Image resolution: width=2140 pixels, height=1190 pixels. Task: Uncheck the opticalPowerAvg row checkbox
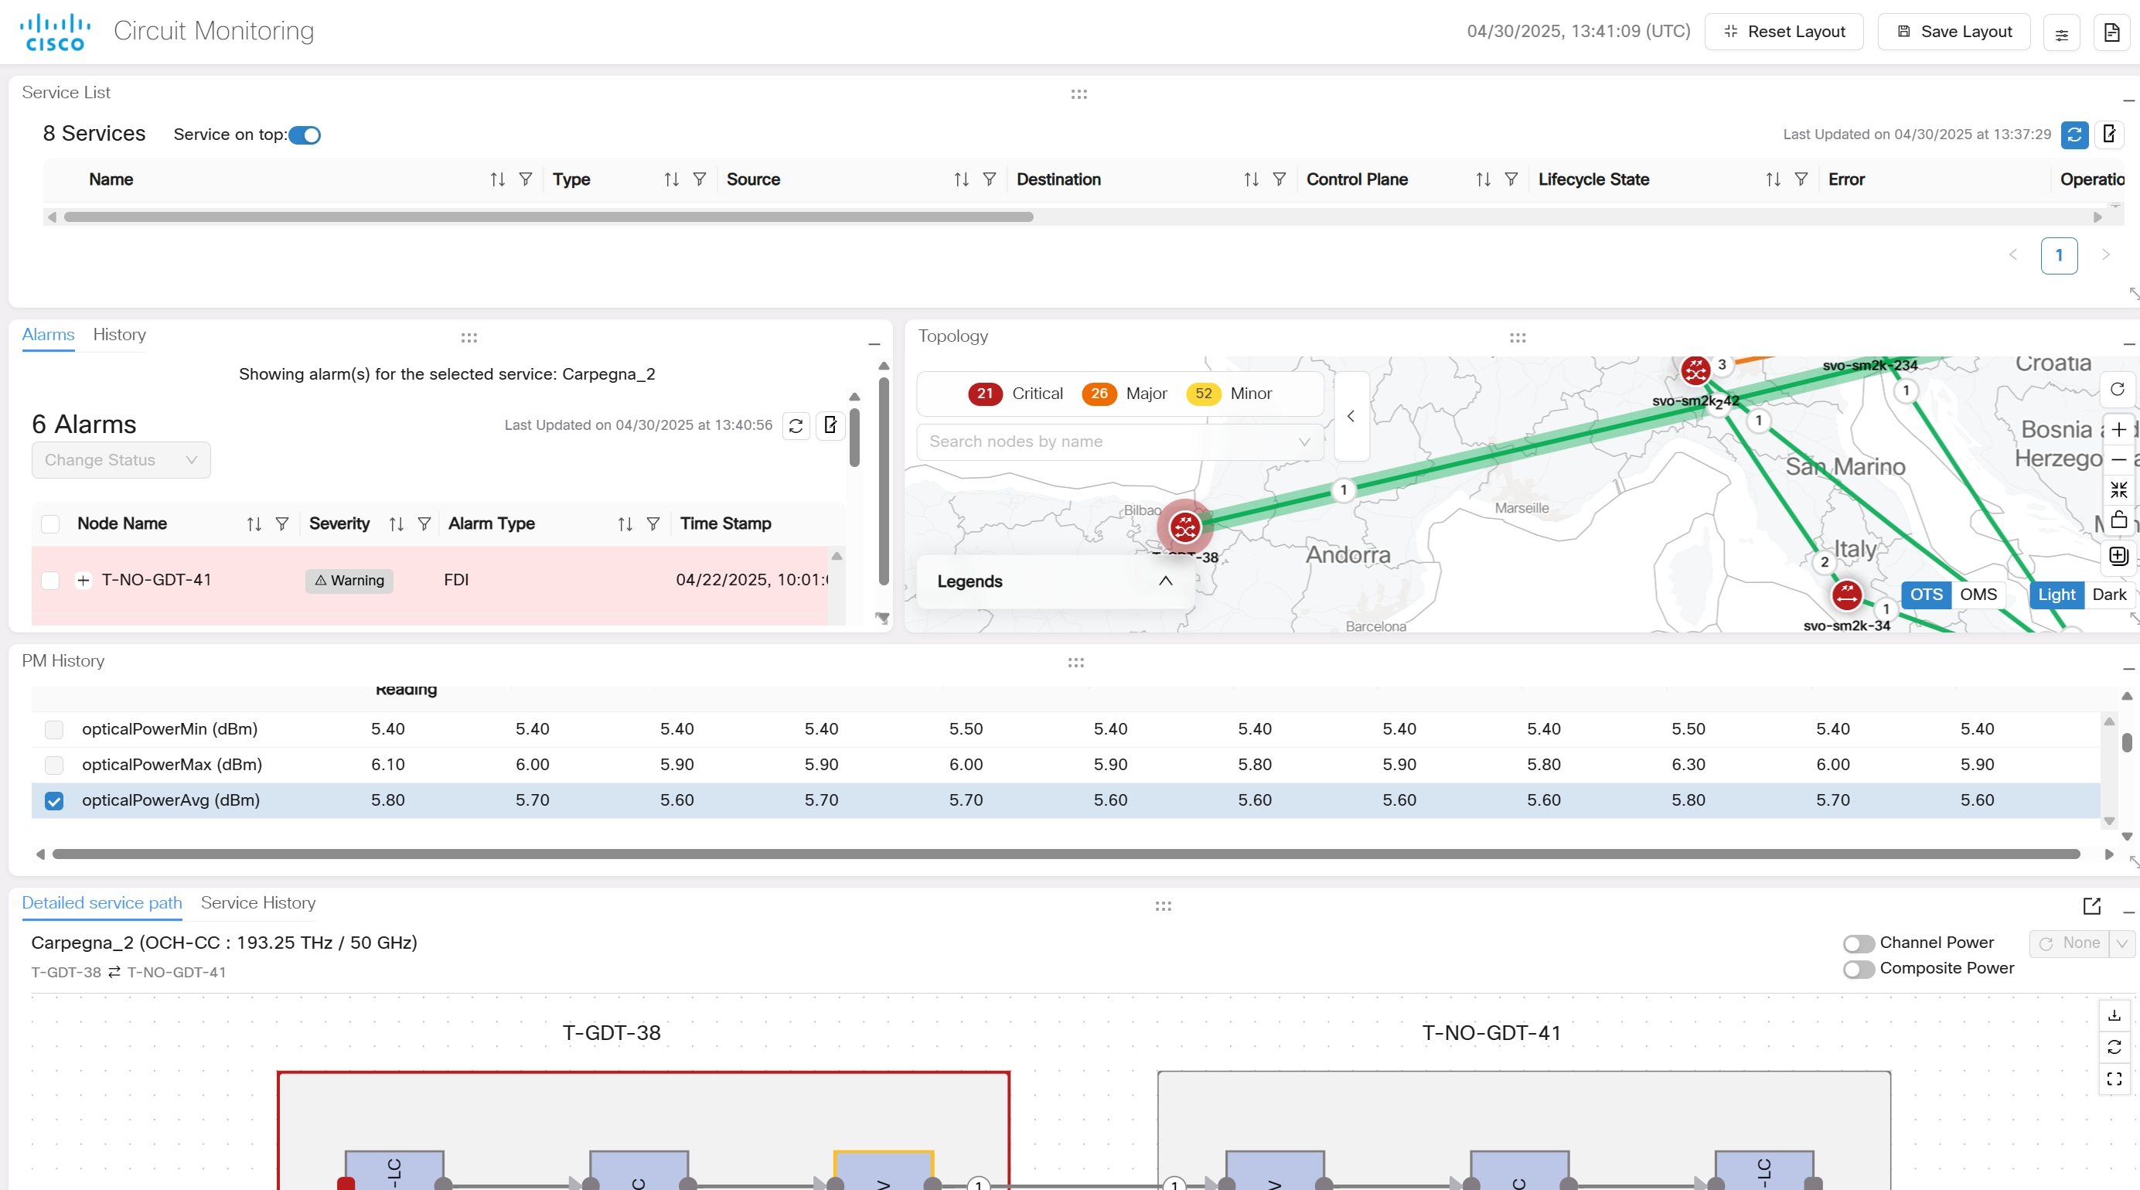click(x=54, y=801)
